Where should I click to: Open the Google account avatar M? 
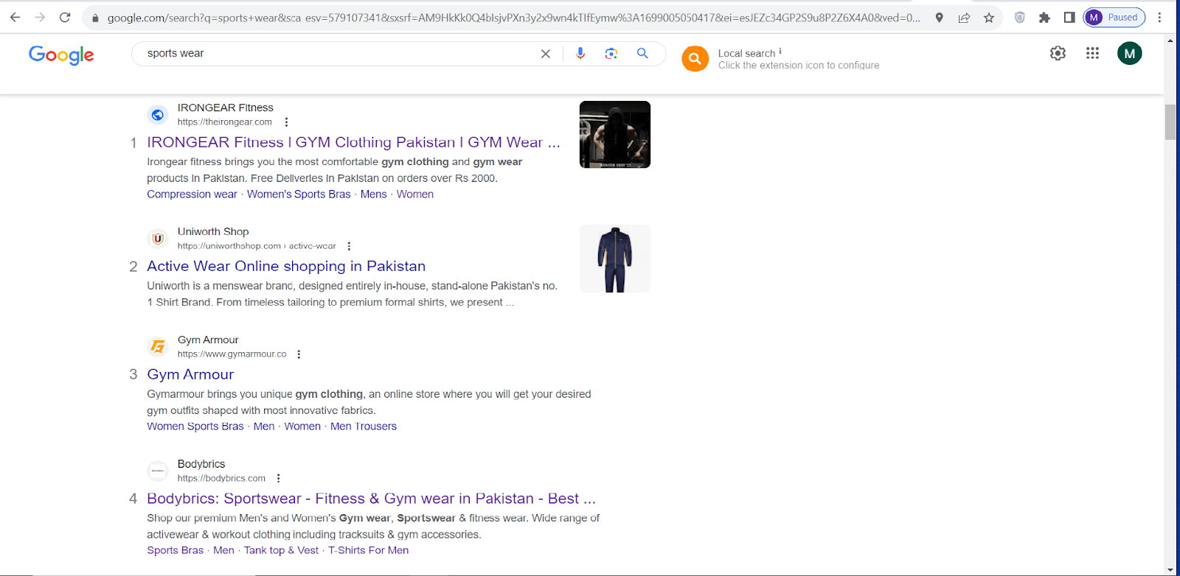(x=1129, y=53)
